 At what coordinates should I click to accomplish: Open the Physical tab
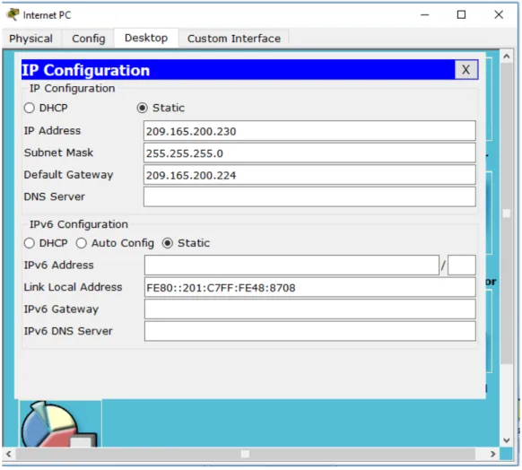[30, 39]
